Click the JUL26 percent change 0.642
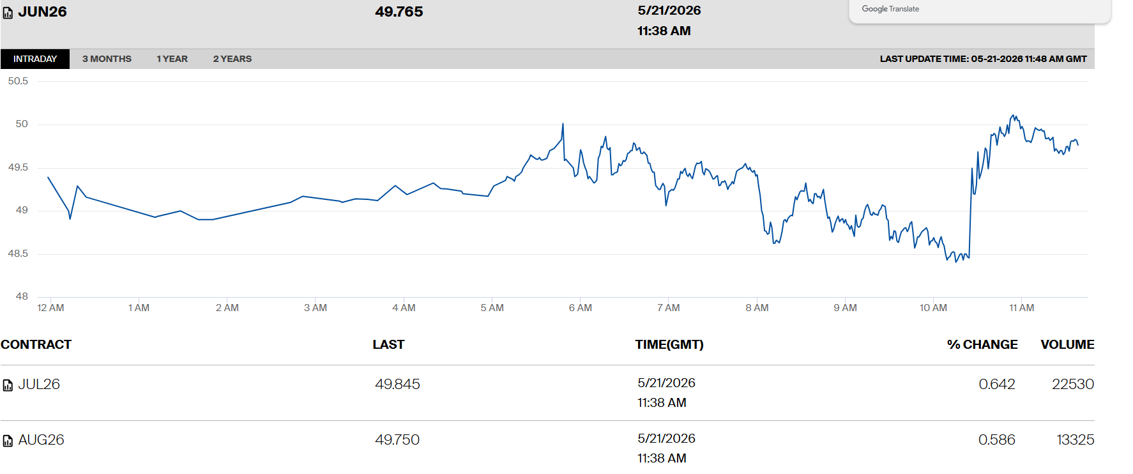 coord(997,384)
